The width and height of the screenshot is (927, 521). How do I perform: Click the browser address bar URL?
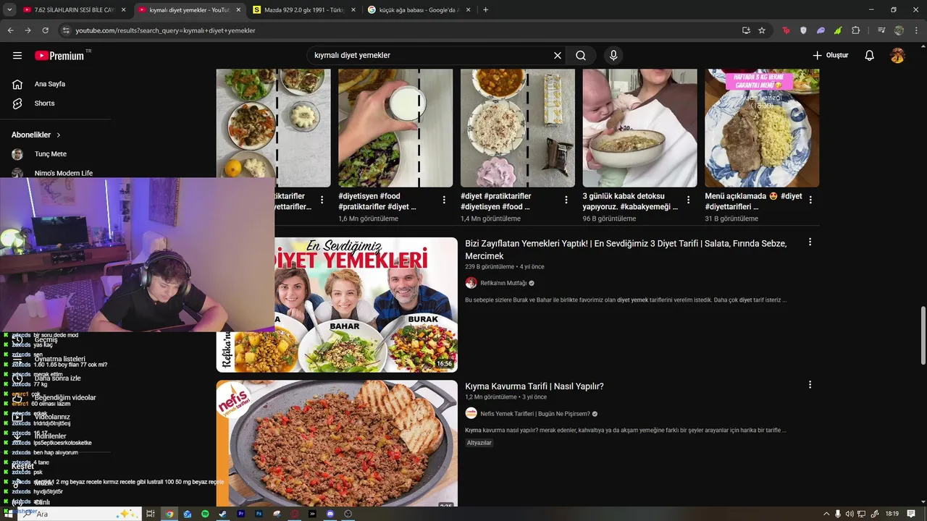(x=166, y=30)
